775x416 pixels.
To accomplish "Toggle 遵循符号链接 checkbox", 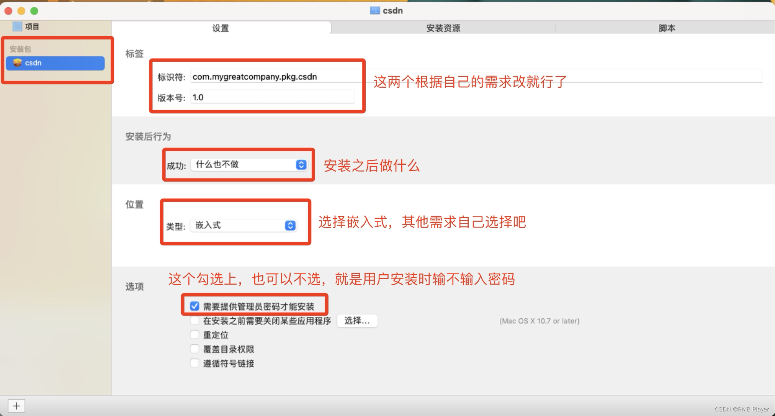I will 195,363.
